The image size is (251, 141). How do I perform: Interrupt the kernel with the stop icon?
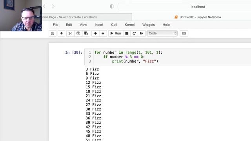pyautogui.click(x=127, y=33)
